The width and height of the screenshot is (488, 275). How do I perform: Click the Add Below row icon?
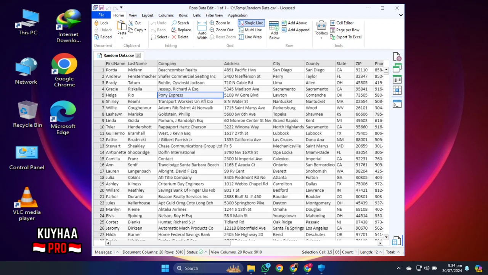pyautogui.click(x=274, y=26)
